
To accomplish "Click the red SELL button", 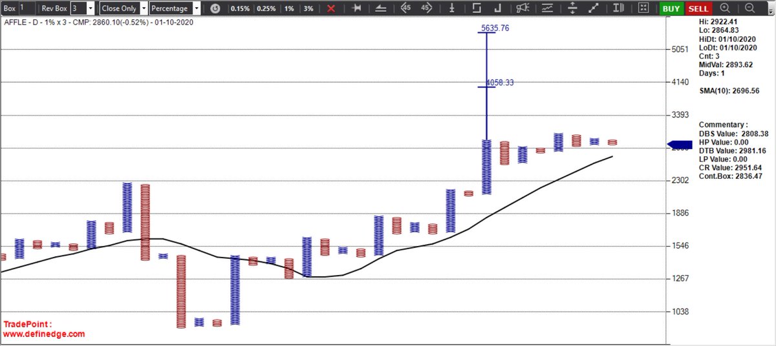I will click(698, 8).
